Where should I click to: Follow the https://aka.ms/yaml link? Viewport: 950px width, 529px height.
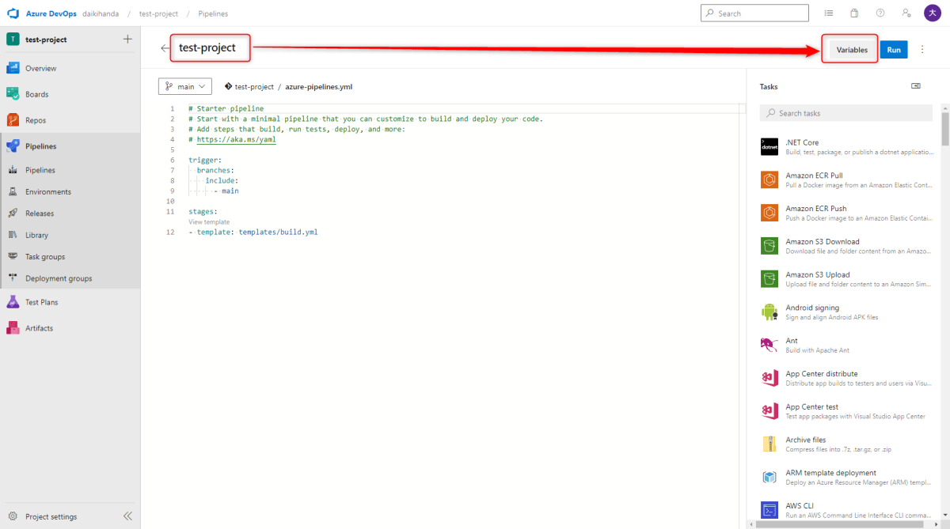pos(237,139)
